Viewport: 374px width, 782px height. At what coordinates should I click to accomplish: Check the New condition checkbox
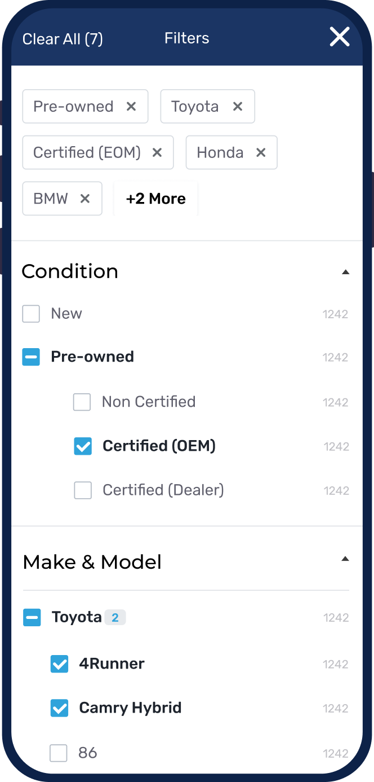click(x=31, y=314)
